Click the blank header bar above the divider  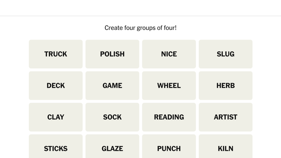coord(140,8)
